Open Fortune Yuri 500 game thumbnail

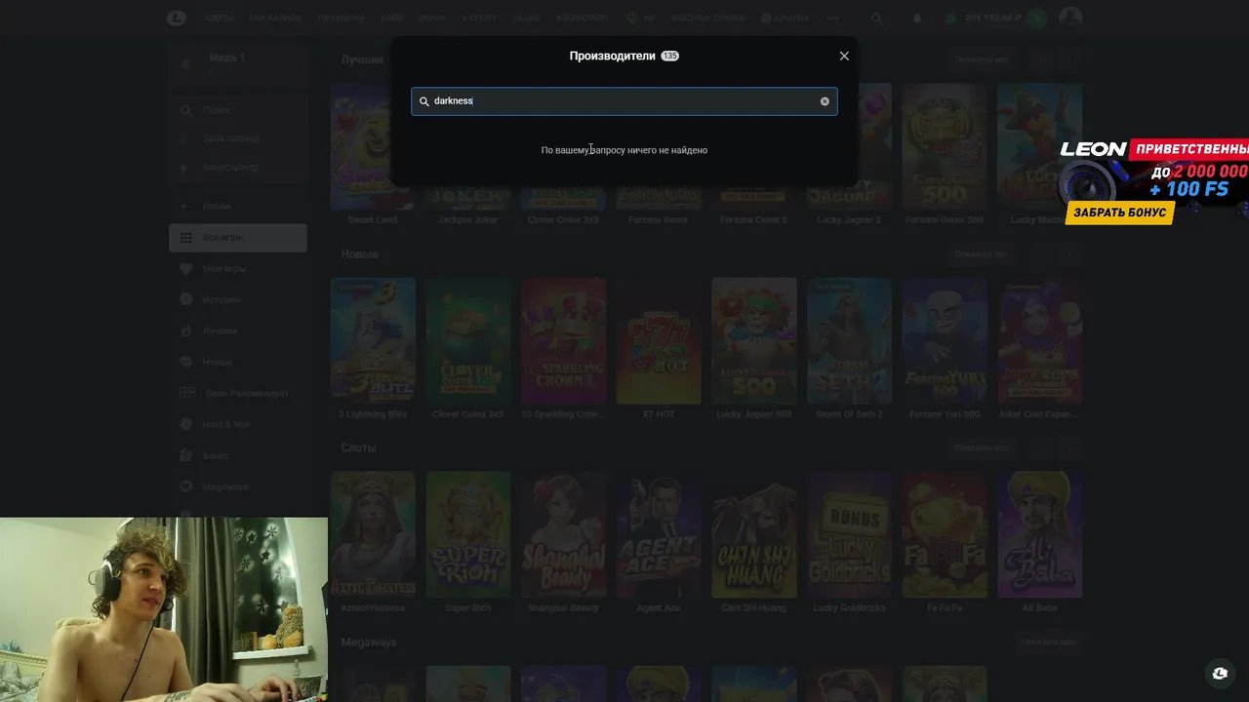click(944, 340)
